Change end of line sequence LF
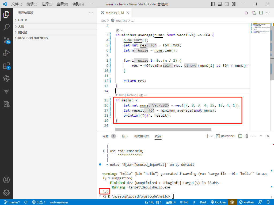Viewport: 274px width, 205px height. click(194, 202)
